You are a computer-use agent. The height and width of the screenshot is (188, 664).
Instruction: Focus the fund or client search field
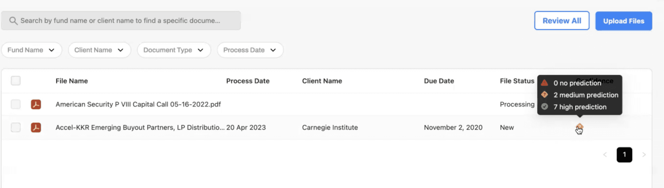(x=121, y=21)
